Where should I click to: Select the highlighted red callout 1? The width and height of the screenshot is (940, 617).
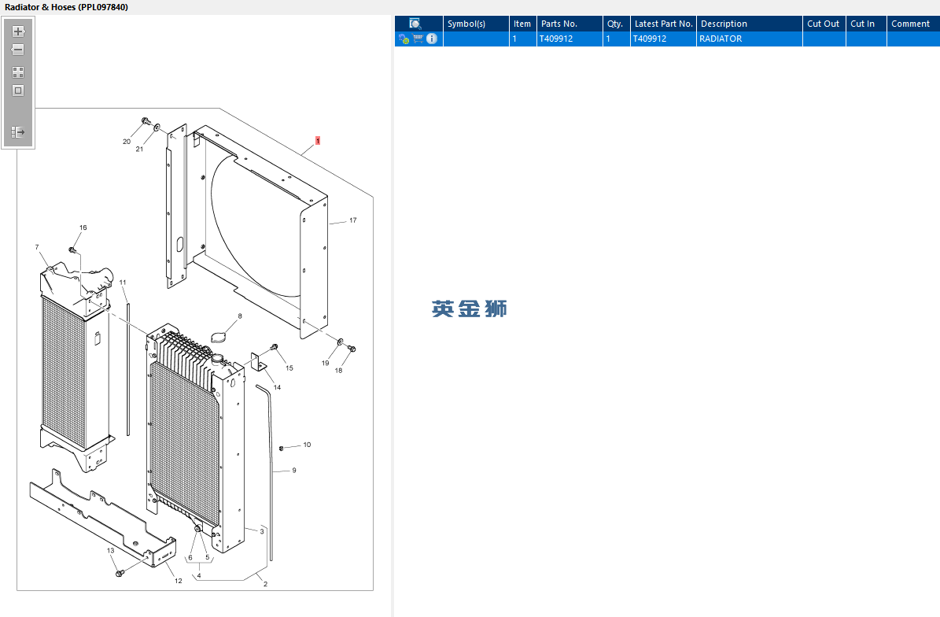tap(318, 141)
